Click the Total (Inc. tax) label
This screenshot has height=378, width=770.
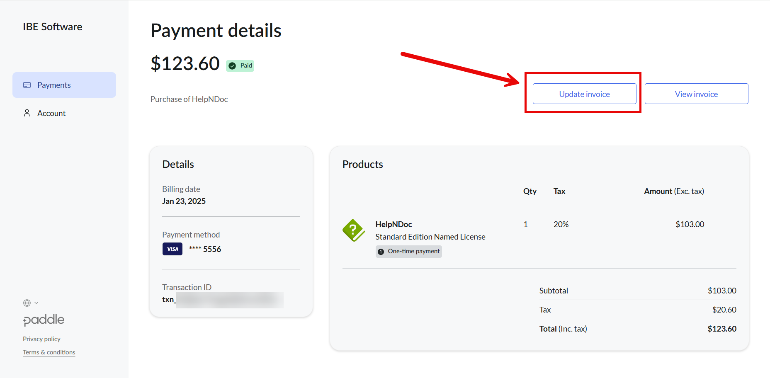pyautogui.click(x=563, y=329)
